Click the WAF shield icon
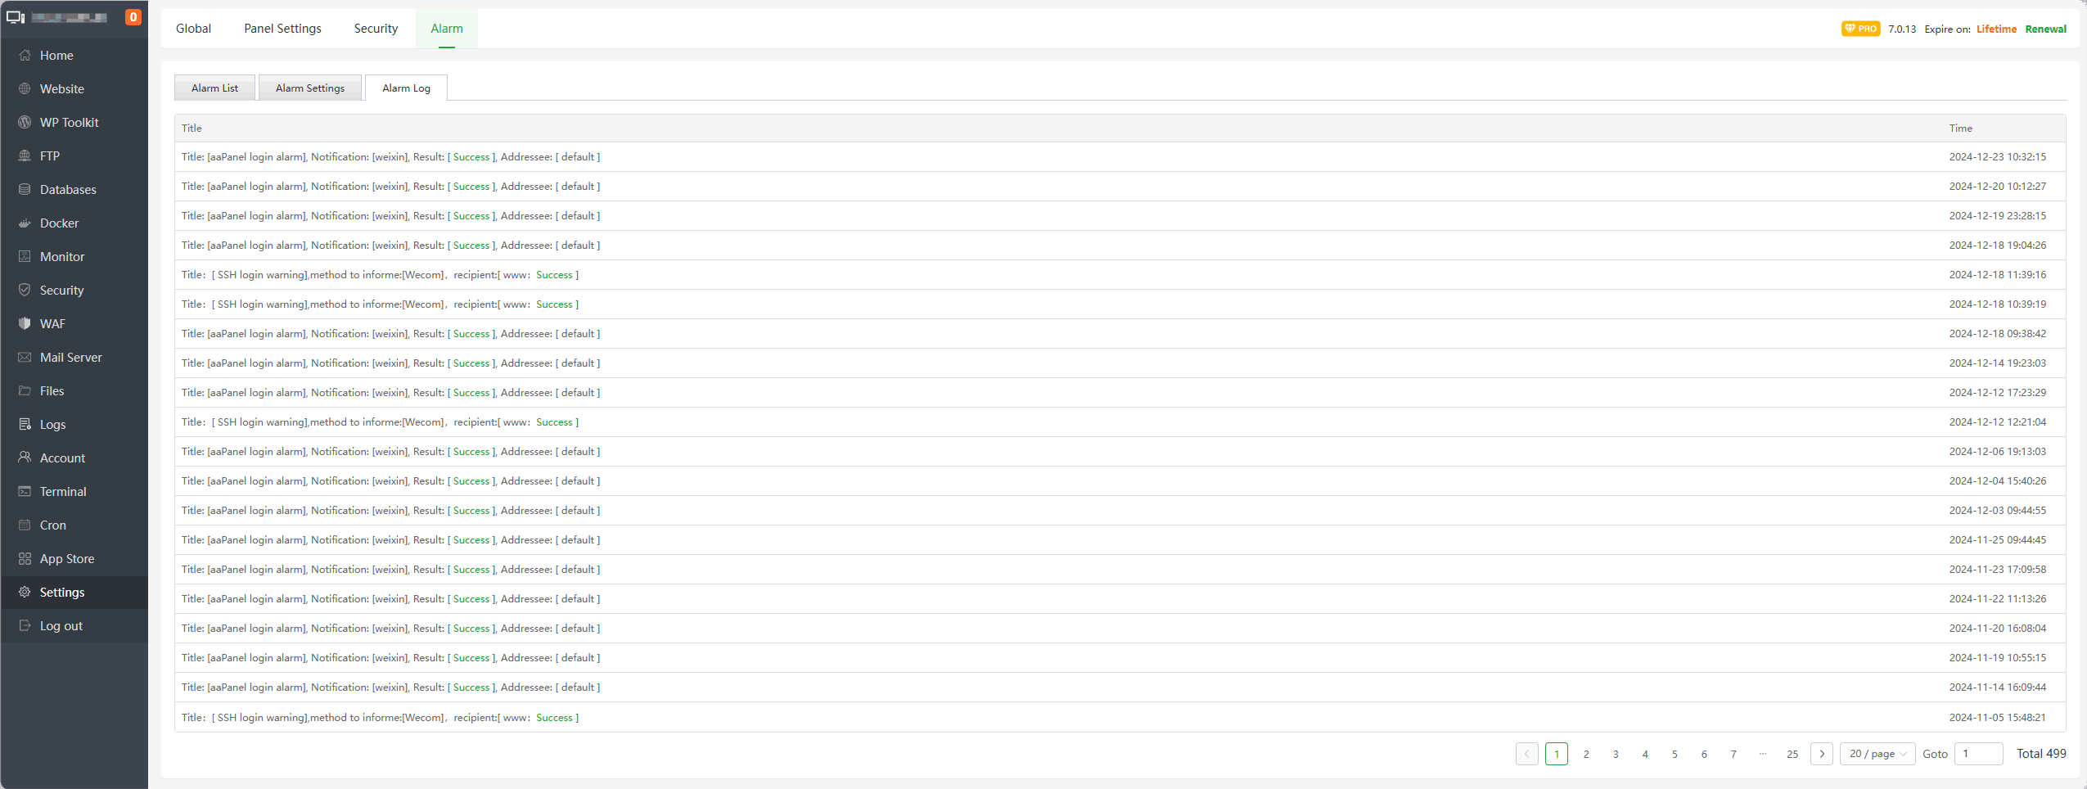 point(25,324)
